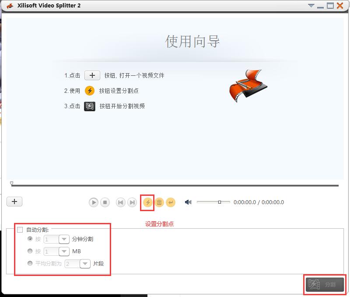Enable the 自动分割 checkbox
This screenshot has height=297, width=350.
tap(20, 230)
